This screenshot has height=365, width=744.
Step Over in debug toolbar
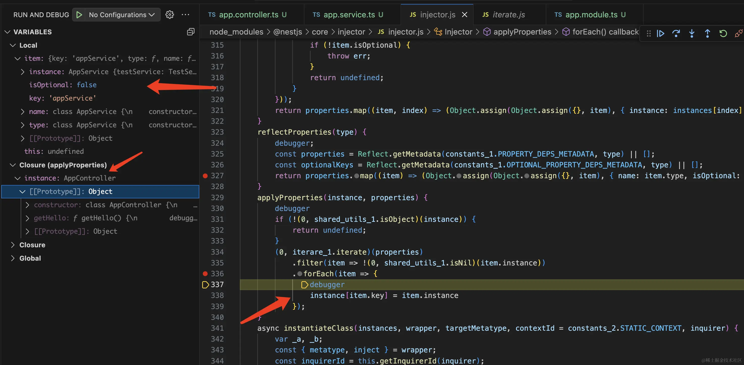tap(676, 34)
